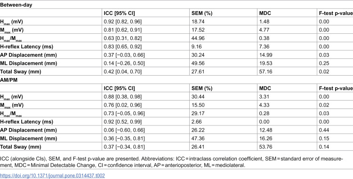Screen dimensions: 353x179
Task: Click AM/PM Total Sway MDC value 53.76
Action: (x=265, y=147)
